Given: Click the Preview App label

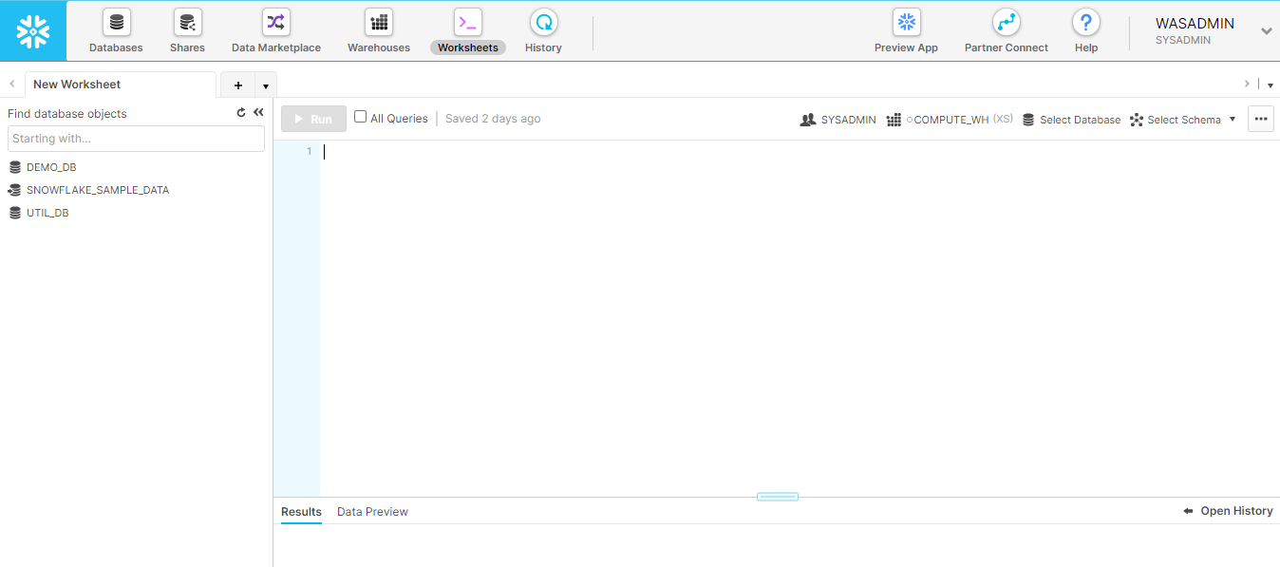Looking at the screenshot, I should pyautogui.click(x=907, y=47).
